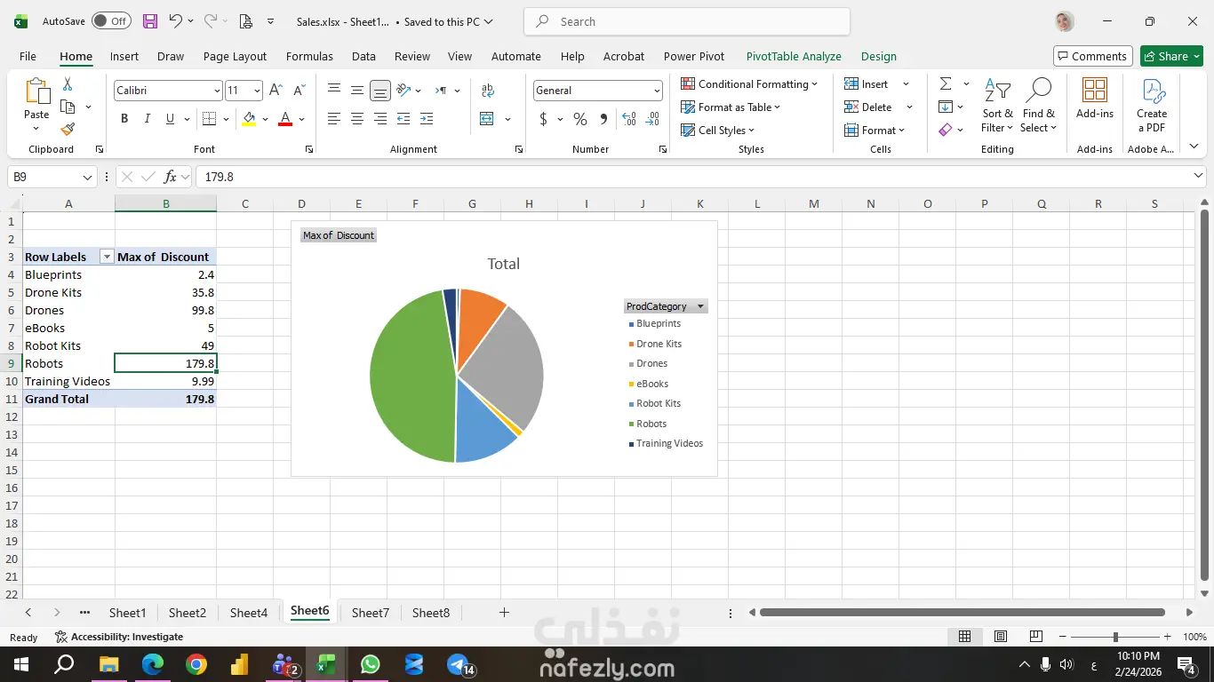Click the AutoSum sigma icon
1214x682 pixels.
(x=946, y=83)
